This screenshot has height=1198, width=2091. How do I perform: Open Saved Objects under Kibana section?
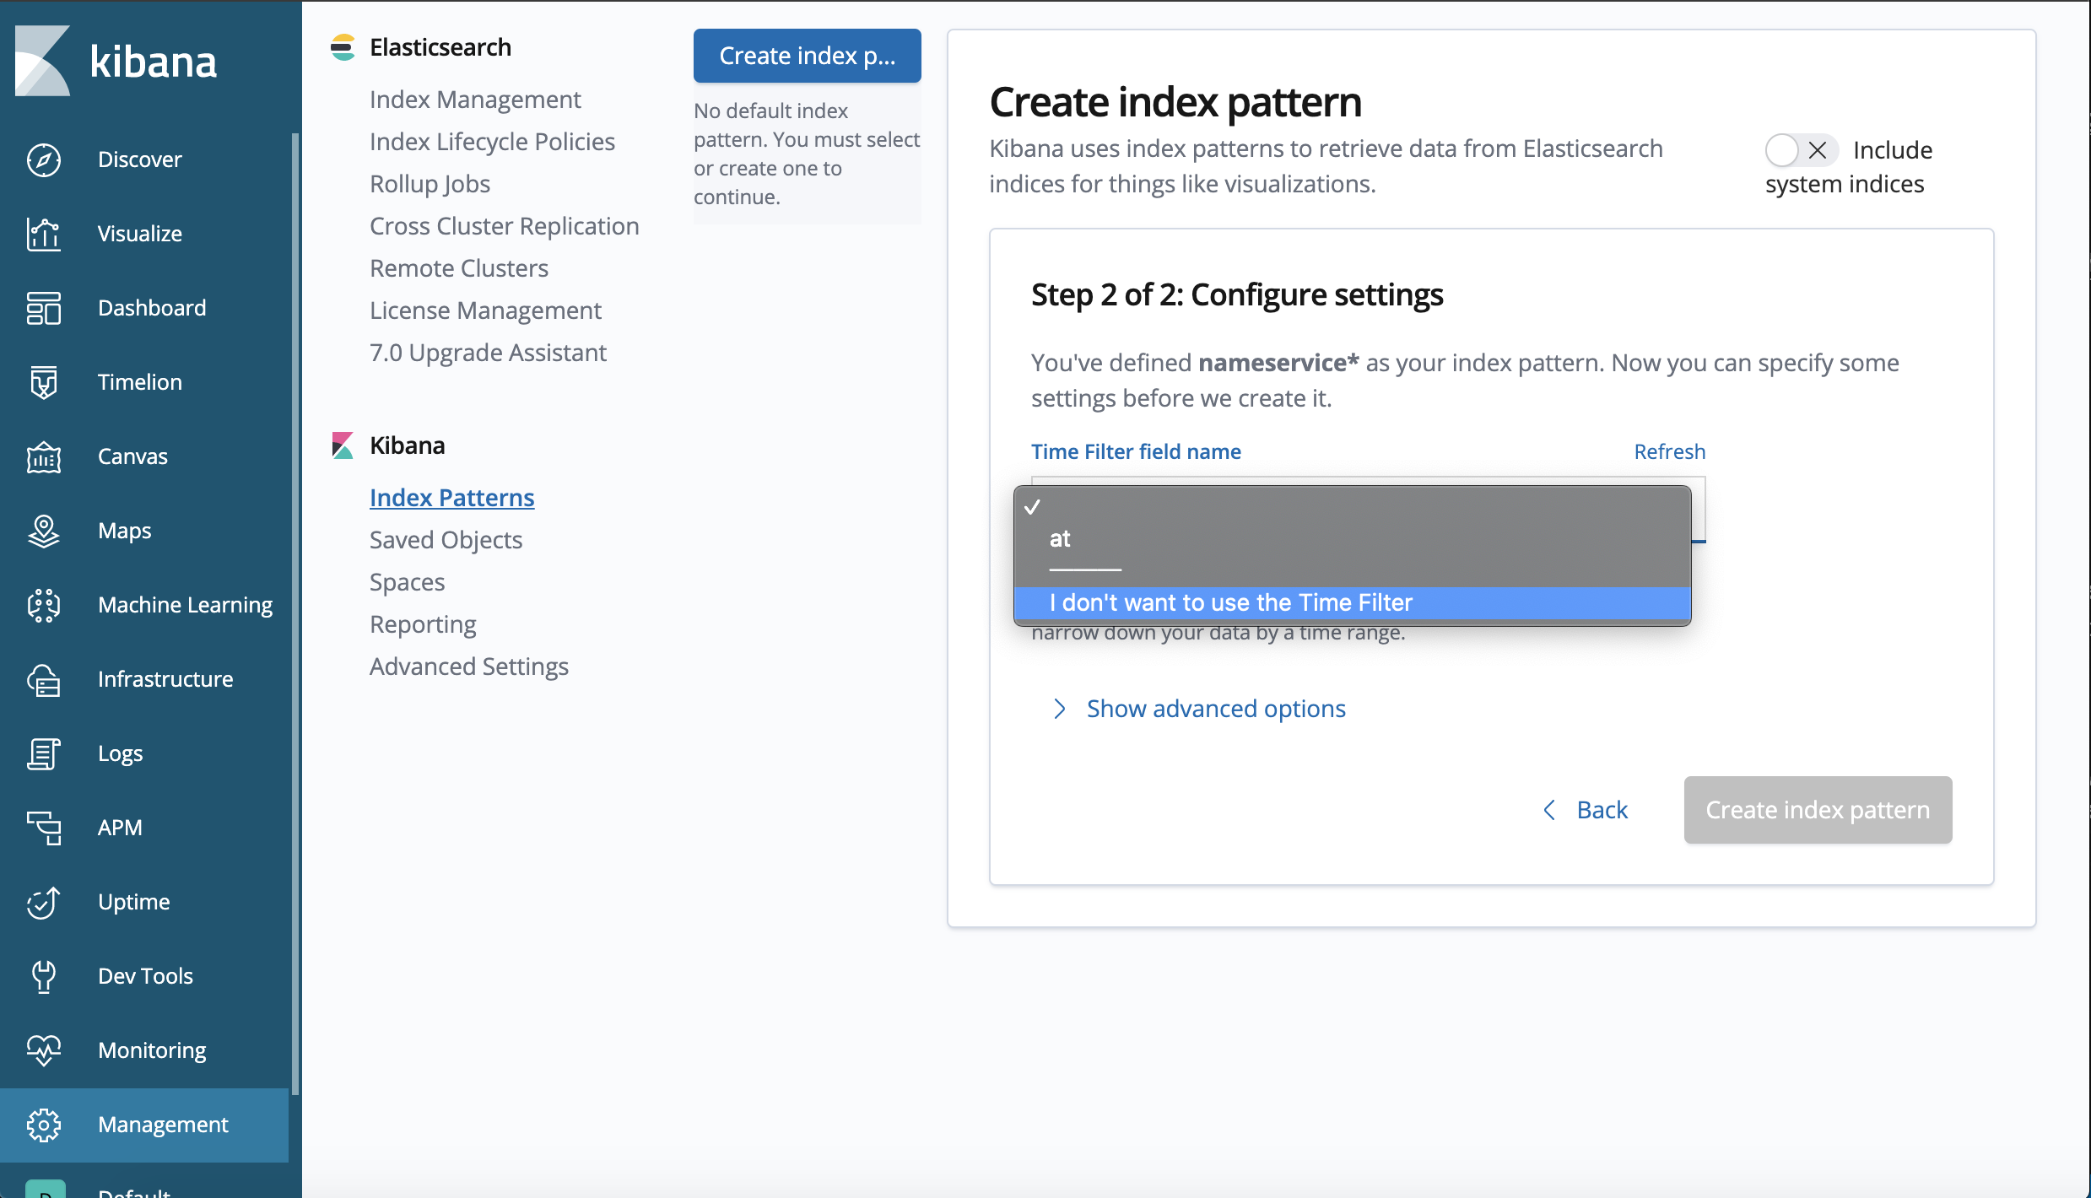[x=446, y=540]
